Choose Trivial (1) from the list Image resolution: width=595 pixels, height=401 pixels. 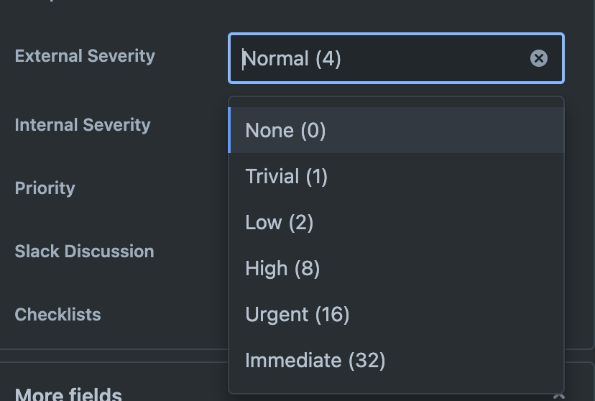pos(286,177)
